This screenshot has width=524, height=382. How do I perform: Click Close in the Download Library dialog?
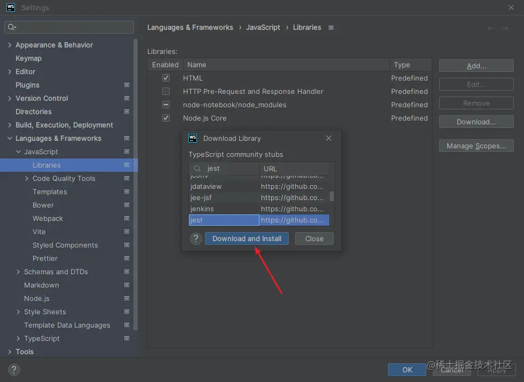tap(314, 238)
